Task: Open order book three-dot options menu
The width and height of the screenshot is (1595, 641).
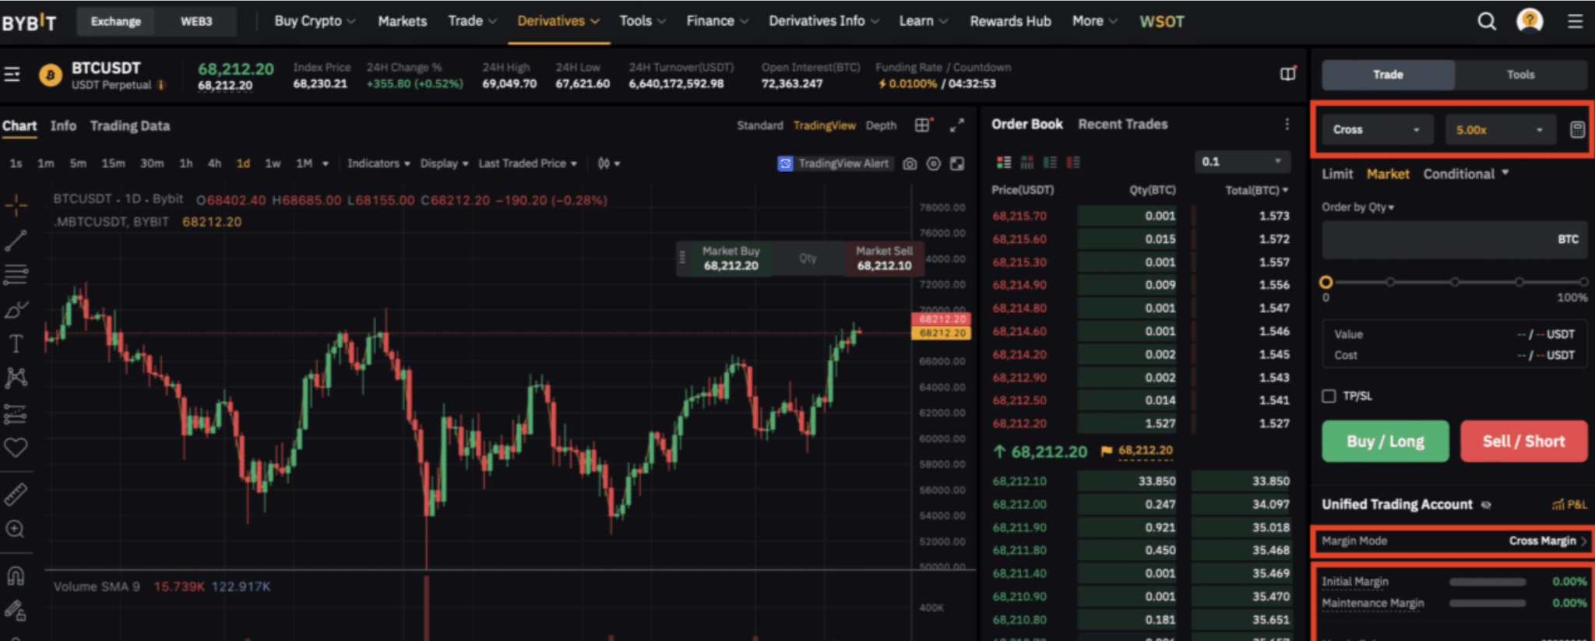Action: point(1287,125)
